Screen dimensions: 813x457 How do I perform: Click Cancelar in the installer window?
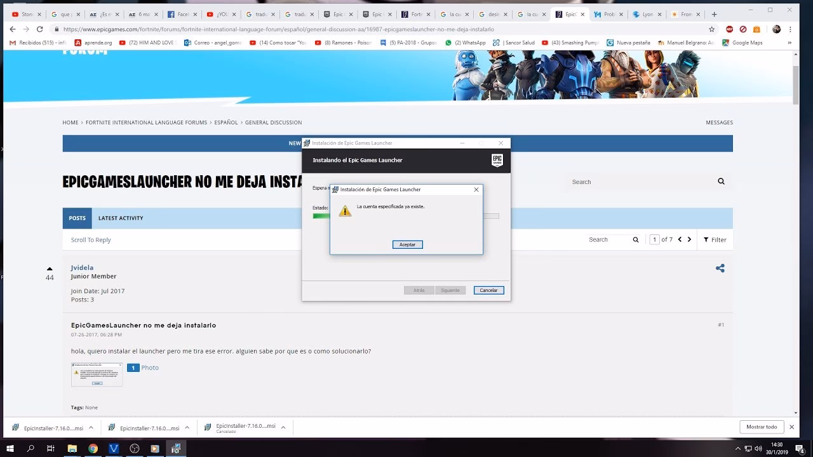(488, 290)
